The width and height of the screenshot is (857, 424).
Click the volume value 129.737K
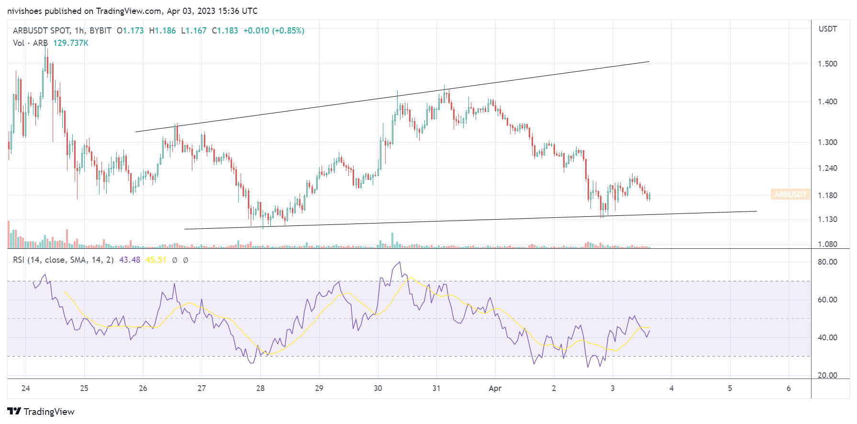point(71,43)
